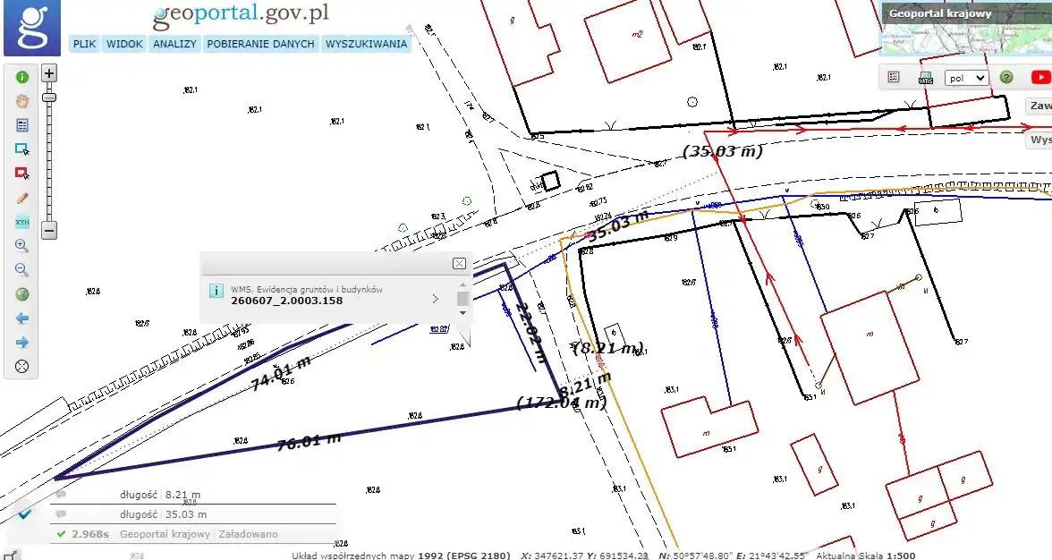Open the ANALIZY menu
Screen dimensions: 1052x560
[174, 44]
